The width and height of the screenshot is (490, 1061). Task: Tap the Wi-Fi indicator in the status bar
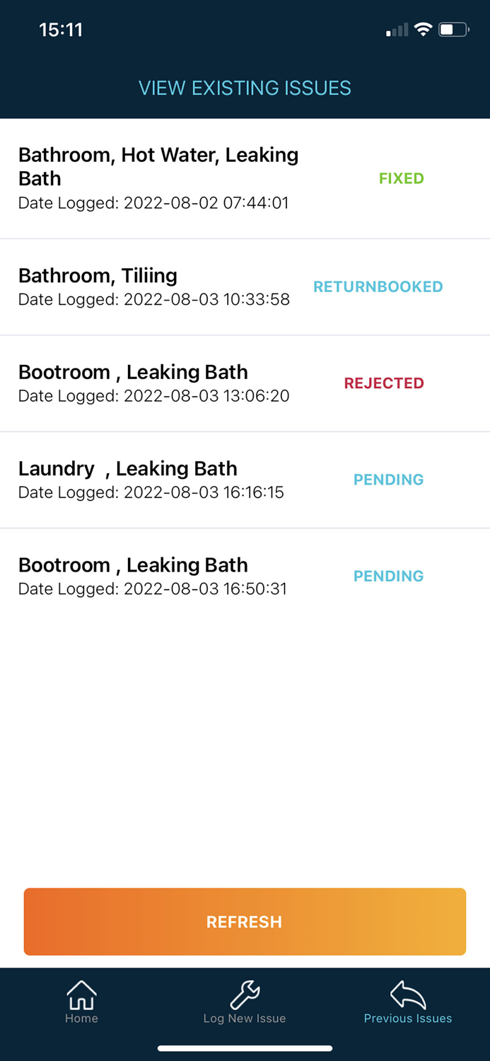[x=423, y=30]
